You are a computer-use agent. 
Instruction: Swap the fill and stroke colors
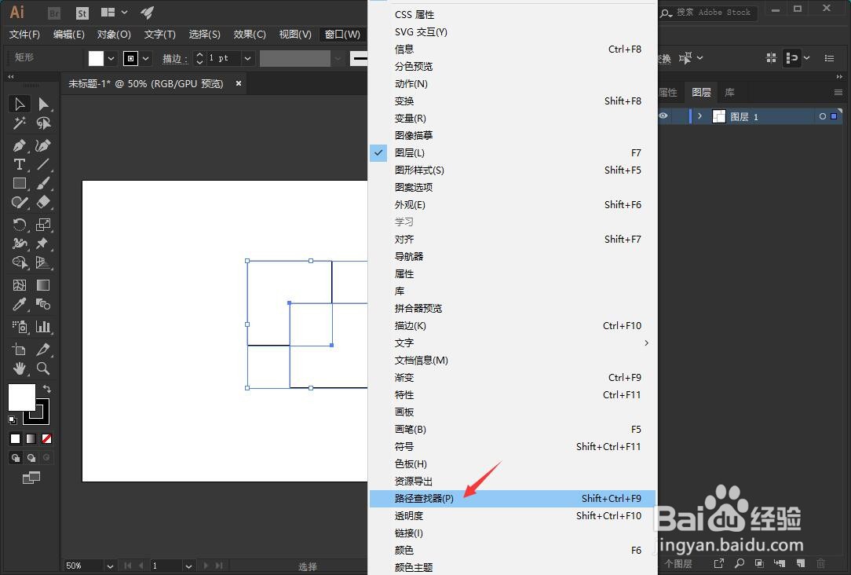[x=45, y=388]
